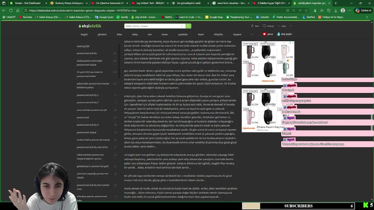Viewport: 374px width, 210px height.
Task: Open the #yaşam channel
Action: pyautogui.click(x=237, y=34)
